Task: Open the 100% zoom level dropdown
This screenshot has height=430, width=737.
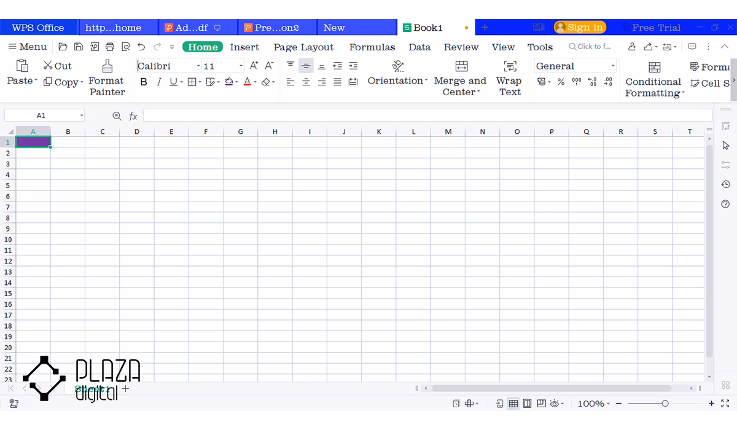Action: tap(608, 404)
